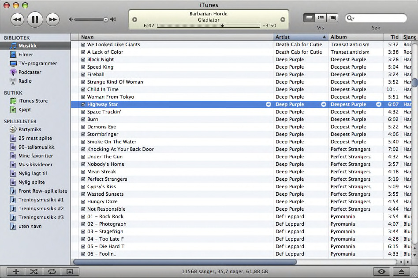Open the 90-tallsmusikk smart playlist

(35, 147)
